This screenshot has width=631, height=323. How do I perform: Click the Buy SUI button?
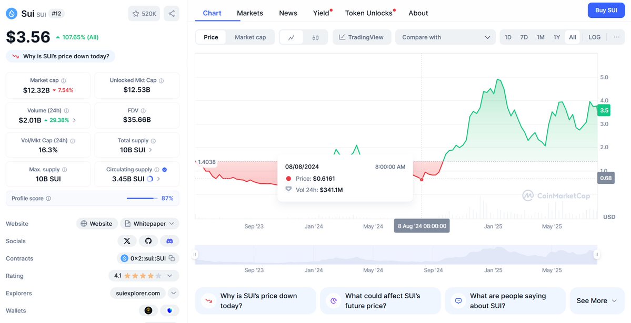pyautogui.click(x=606, y=11)
